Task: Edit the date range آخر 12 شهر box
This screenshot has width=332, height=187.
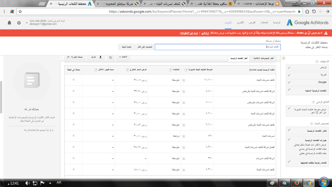Action: [307, 111]
